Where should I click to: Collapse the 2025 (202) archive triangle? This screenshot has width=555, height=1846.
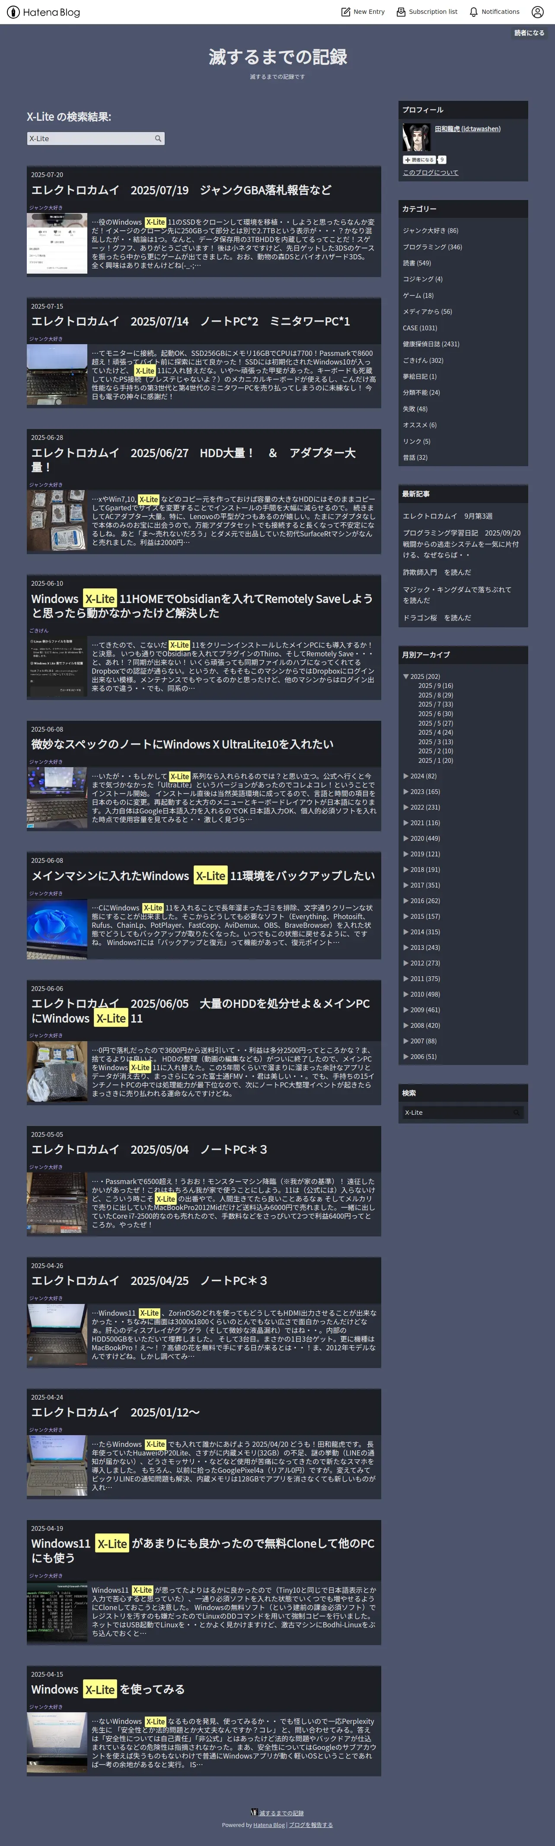click(405, 677)
